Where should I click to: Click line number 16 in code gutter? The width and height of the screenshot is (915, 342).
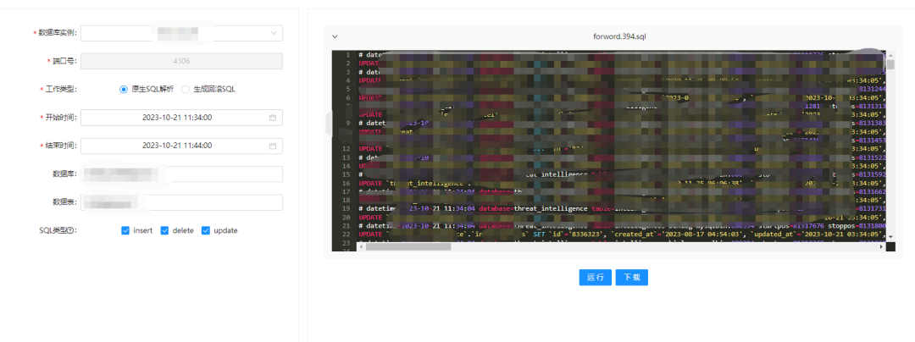tap(346, 182)
